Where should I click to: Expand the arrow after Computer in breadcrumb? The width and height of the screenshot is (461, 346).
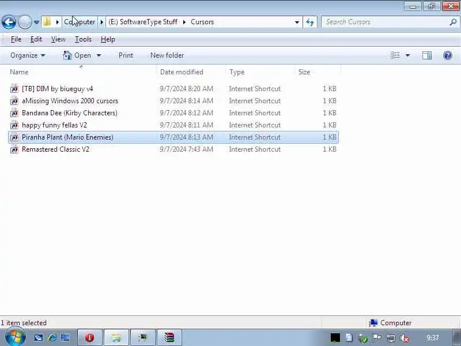(x=102, y=22)
